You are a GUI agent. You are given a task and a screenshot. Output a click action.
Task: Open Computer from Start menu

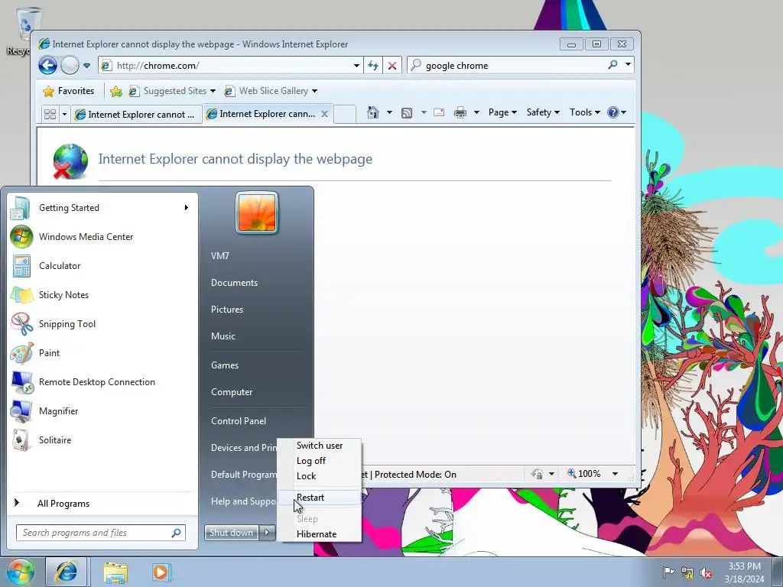pyautogui.click(x=232, y=392)
